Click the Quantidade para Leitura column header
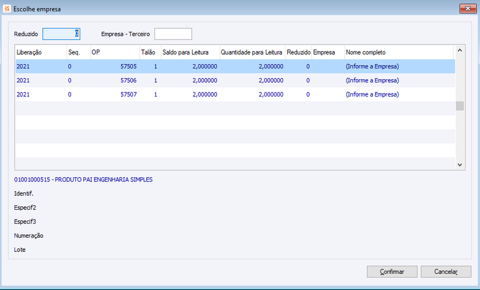Screen dimensions: 480x290 [x=253, y=52]
